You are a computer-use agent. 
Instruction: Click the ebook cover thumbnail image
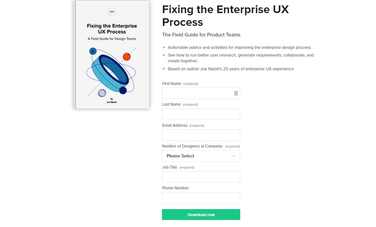[x=111, y=54]
